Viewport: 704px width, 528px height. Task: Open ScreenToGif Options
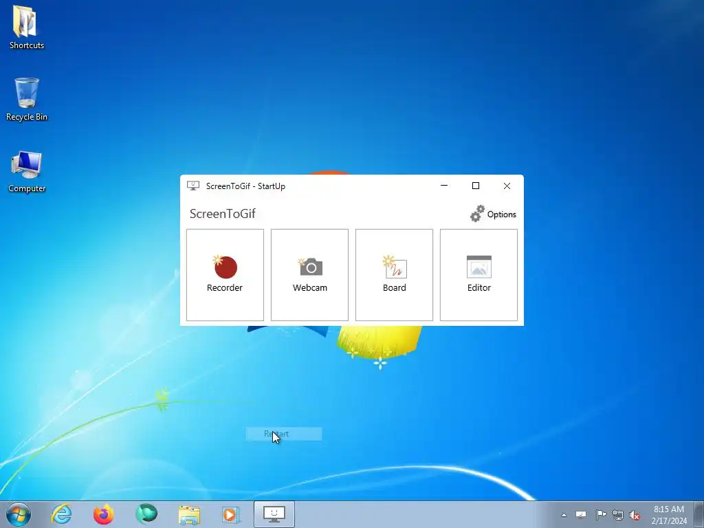pos(493,214)
